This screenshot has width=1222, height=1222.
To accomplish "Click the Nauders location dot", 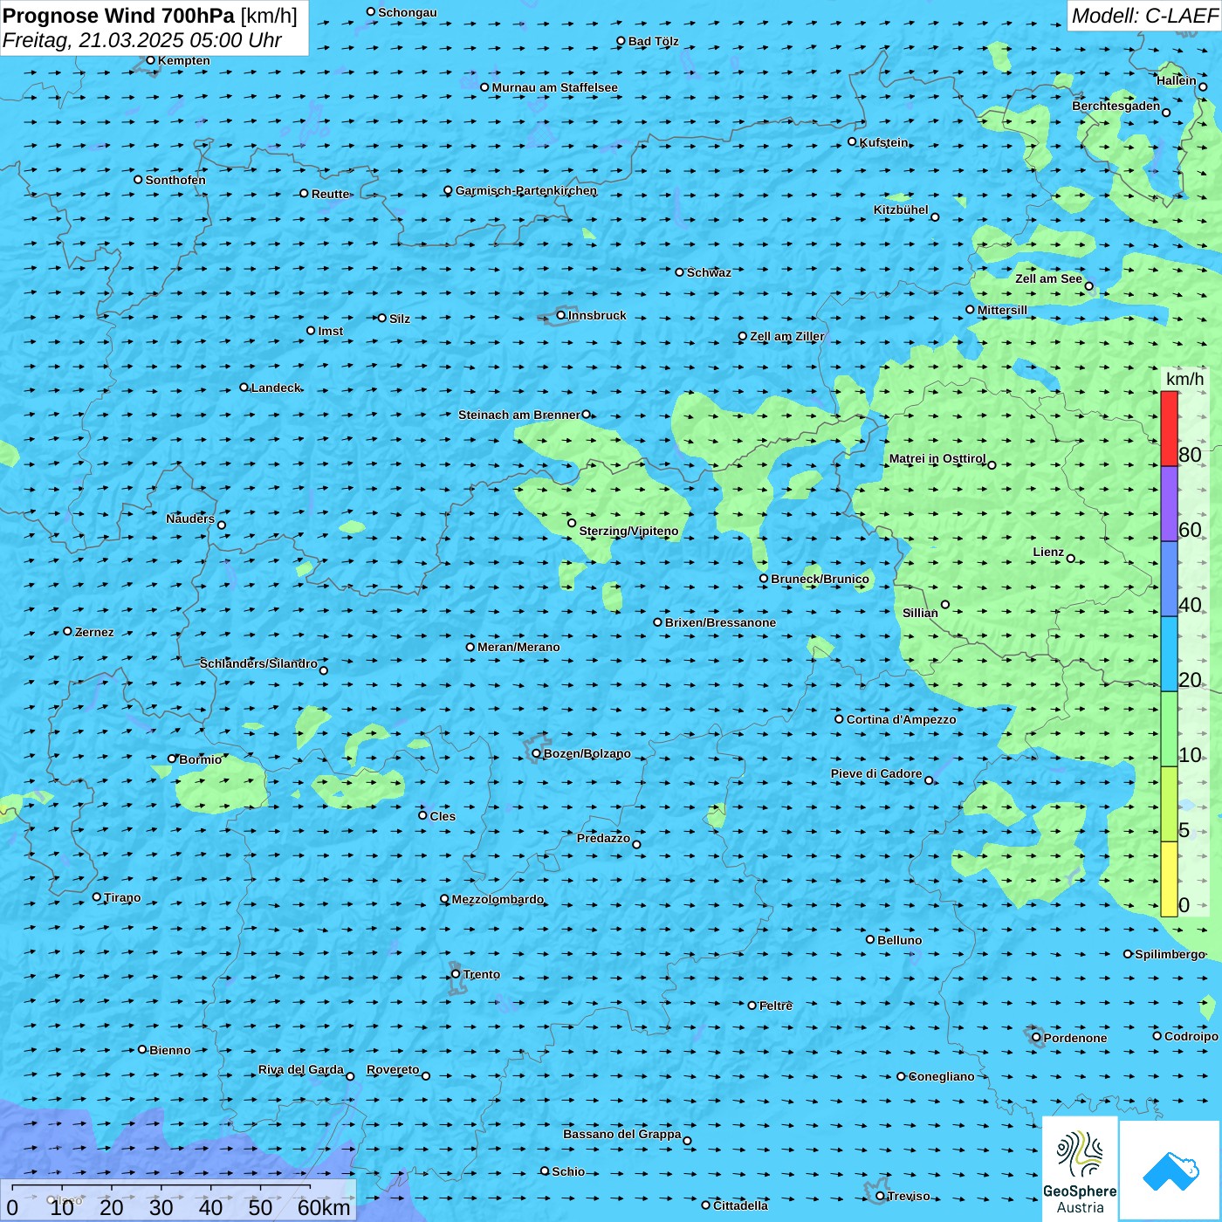I will click(221, 525).
